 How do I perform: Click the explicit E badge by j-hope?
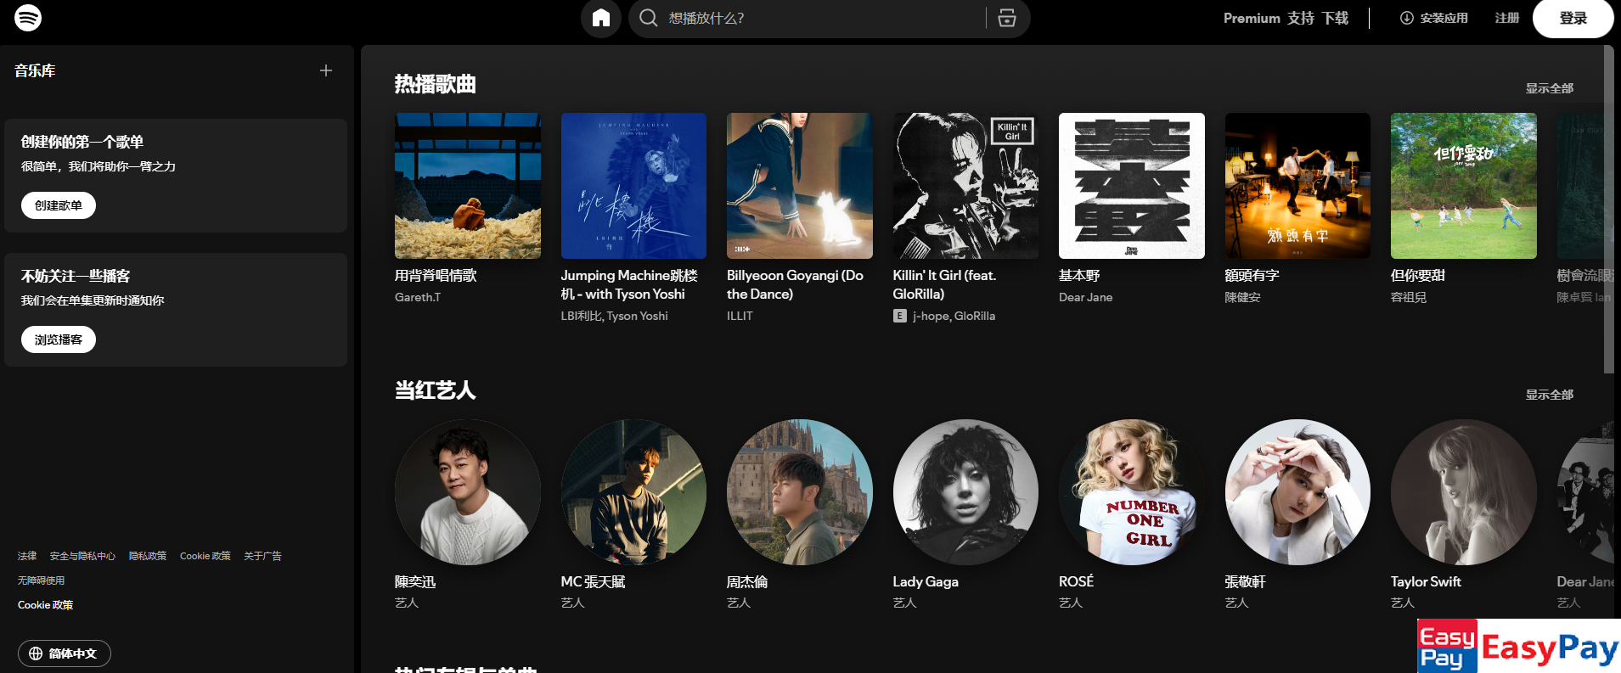tap(900, 316)
